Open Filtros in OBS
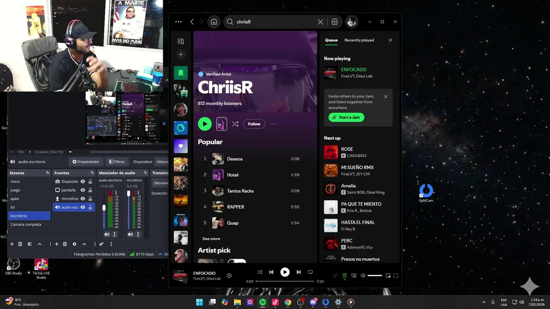Screen dimensions: 550x309 click(x=116, y=162)
